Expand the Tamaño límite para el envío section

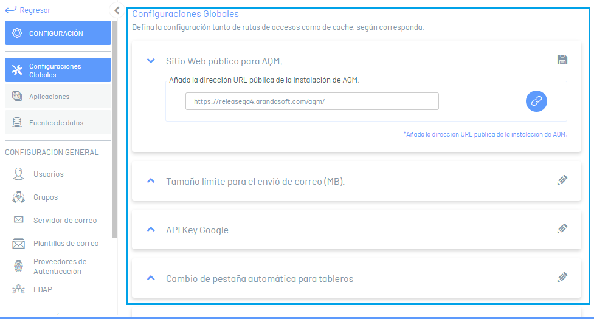click(x=151, y=181)
